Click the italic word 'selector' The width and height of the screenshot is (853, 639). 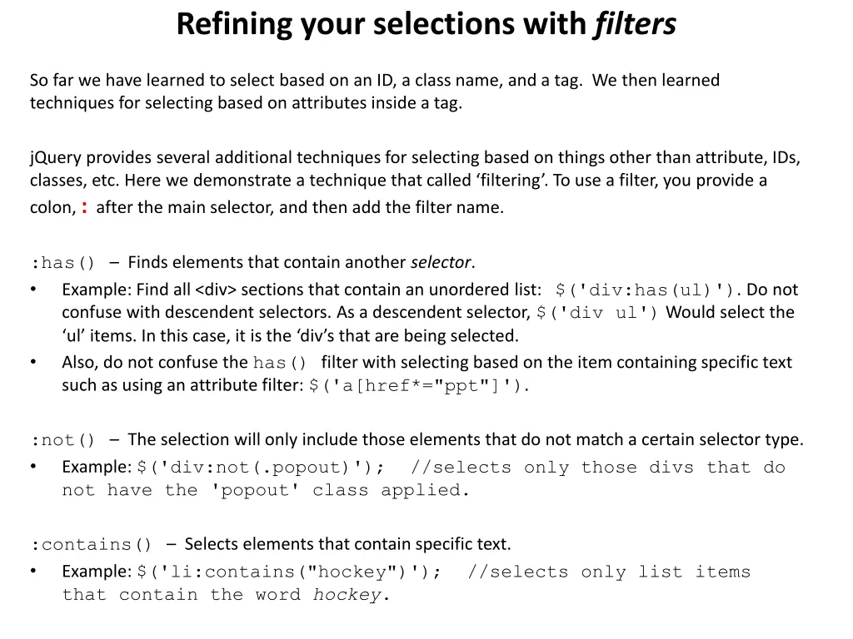tap(441, 263)
